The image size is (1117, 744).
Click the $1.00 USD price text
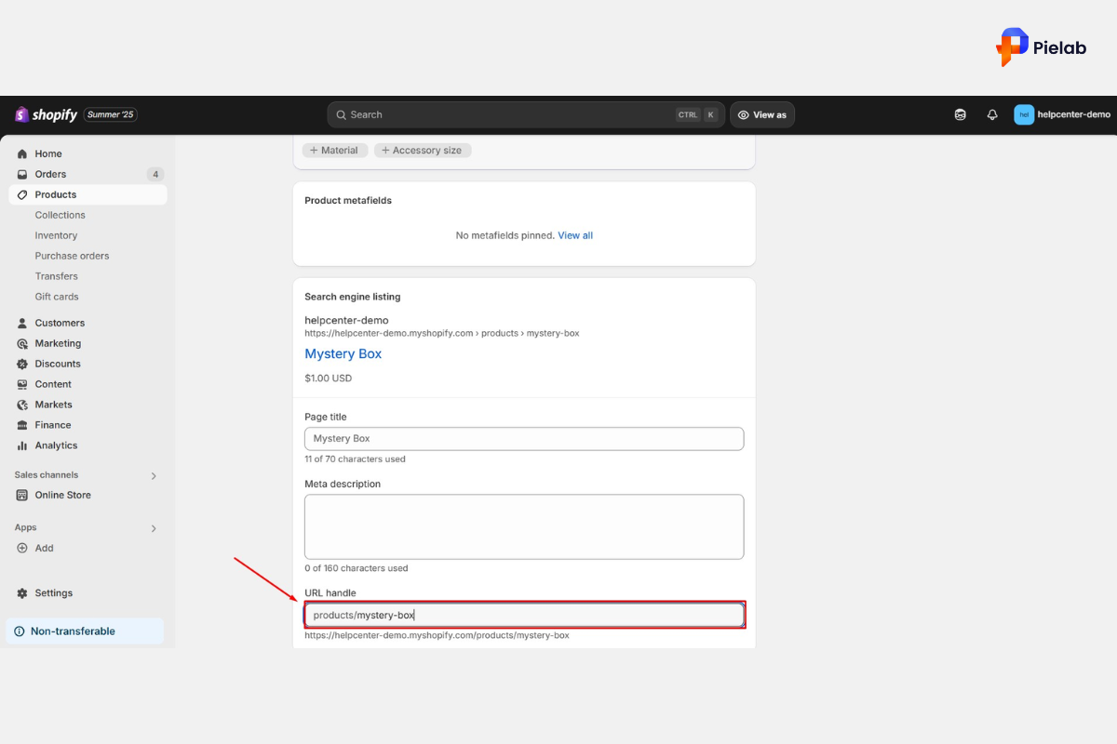(329, 379)
